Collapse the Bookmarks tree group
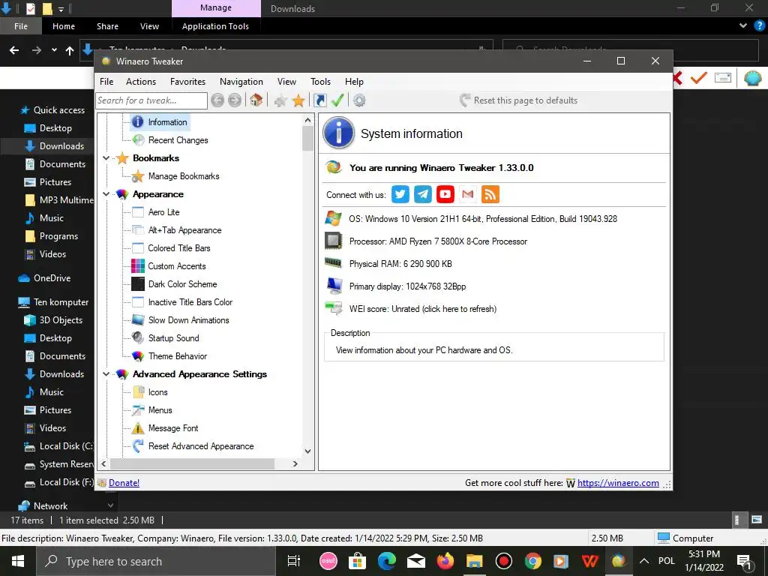The height and width of the screenshot is (576, 768). click(x=106, y=158)
